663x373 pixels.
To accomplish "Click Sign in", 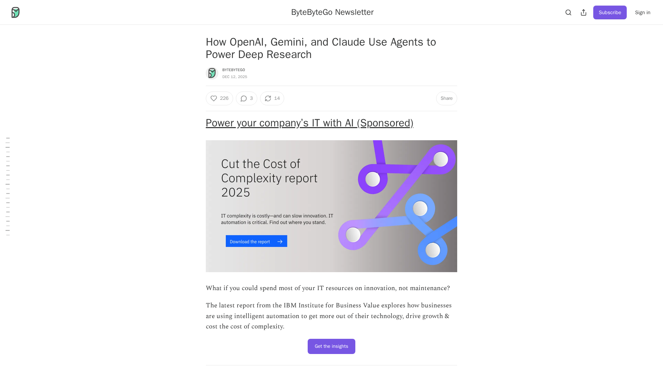I will point(642,12).
